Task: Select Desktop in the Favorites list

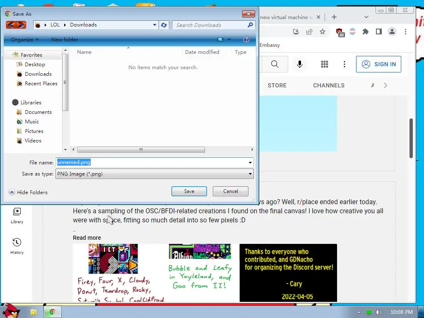Action: 35,64
